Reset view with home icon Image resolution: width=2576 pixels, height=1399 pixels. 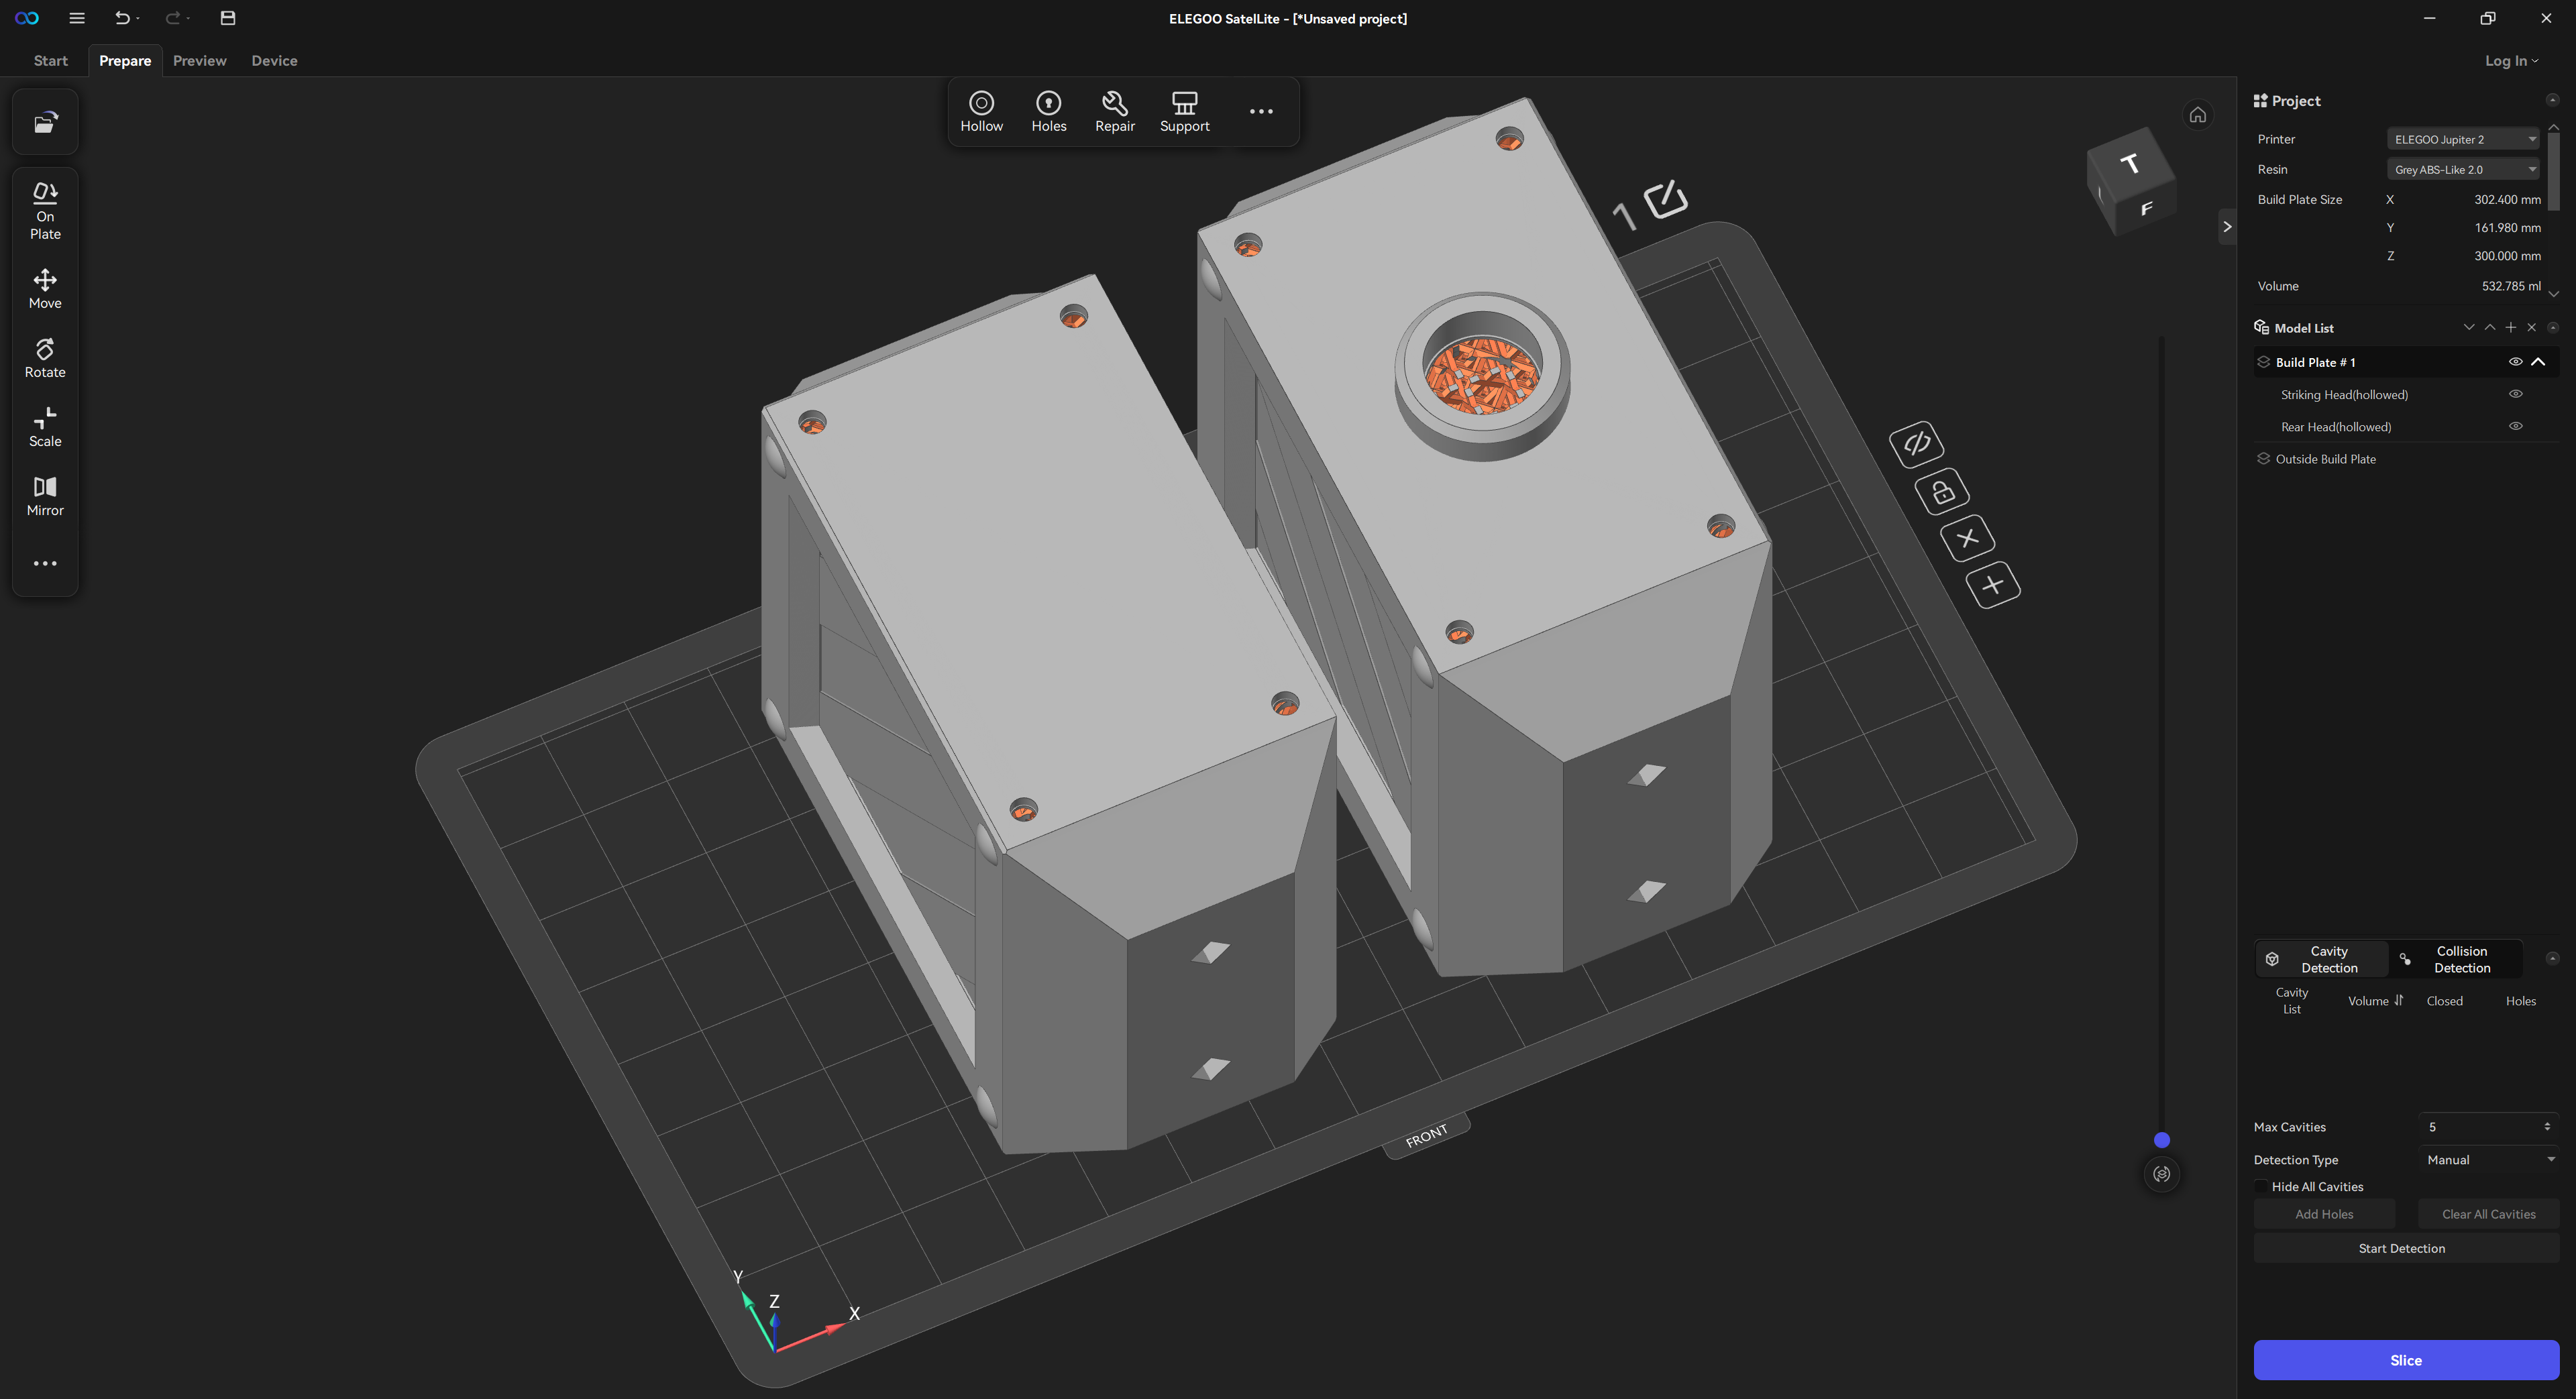[x=2197, y=115]
